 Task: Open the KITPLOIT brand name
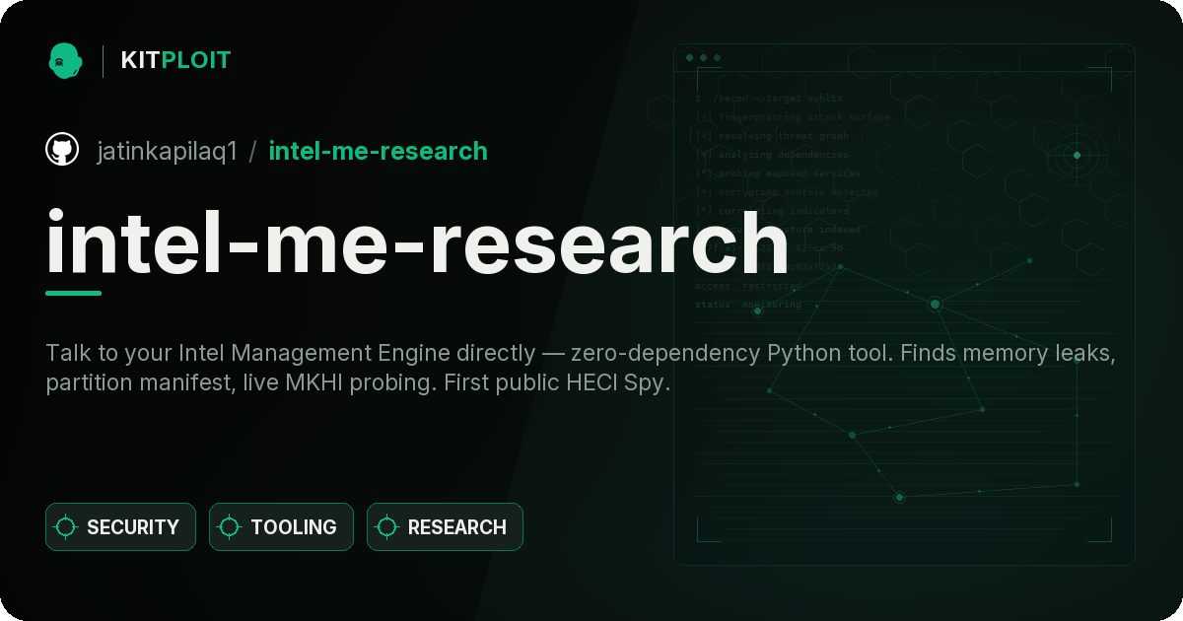pyautogui.click(x=175, y=60)
